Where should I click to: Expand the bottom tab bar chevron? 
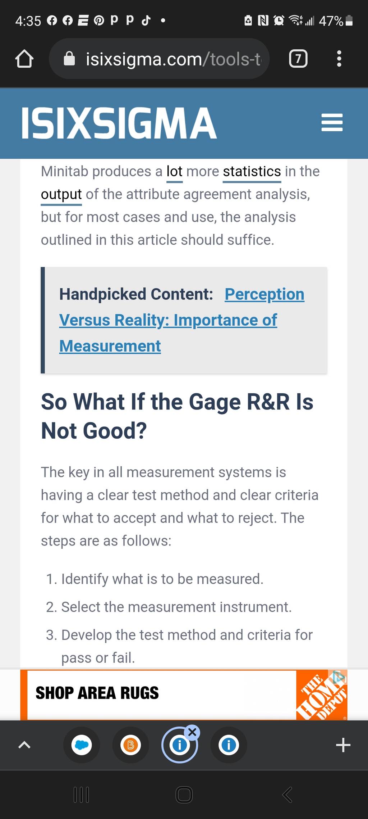coord(24,745)
